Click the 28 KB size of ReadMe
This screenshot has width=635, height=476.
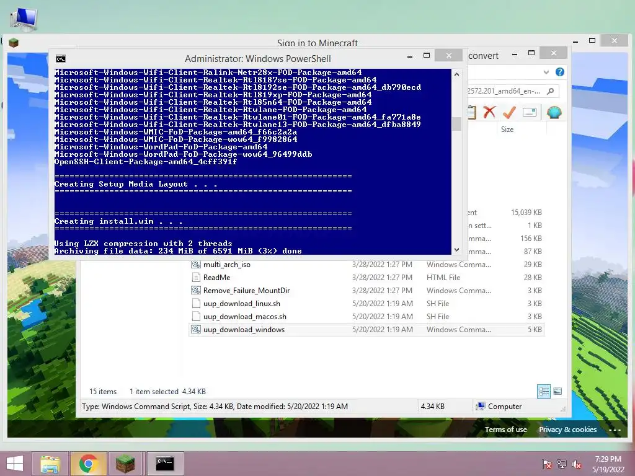point(533,277)
